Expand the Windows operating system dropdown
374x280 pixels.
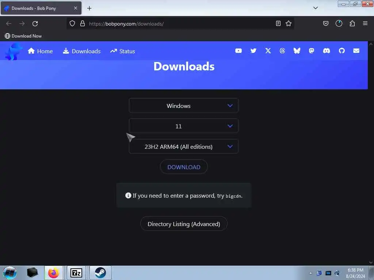click(184, 105)
